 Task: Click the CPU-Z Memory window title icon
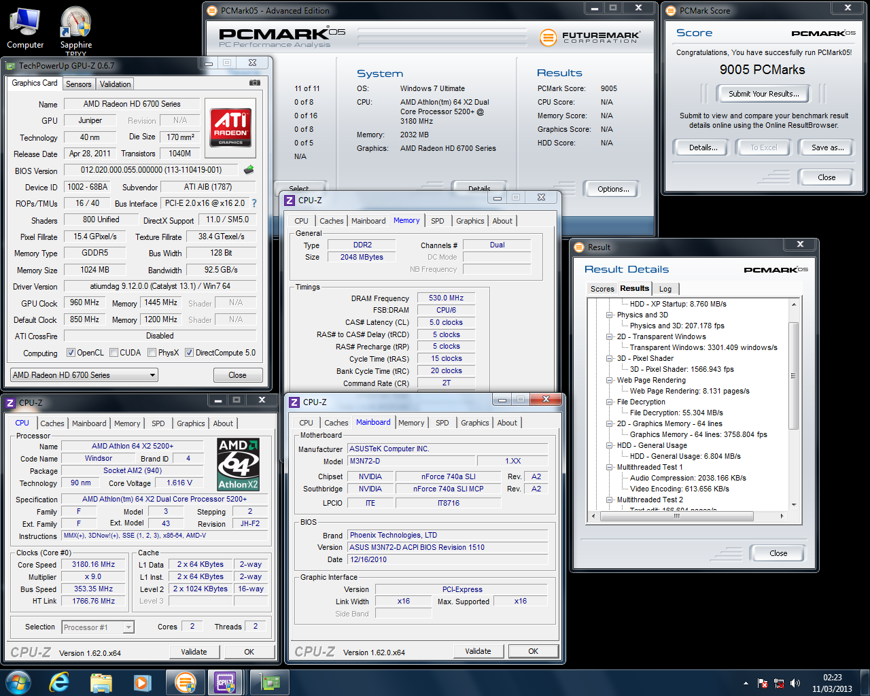(x=290, y=200)
